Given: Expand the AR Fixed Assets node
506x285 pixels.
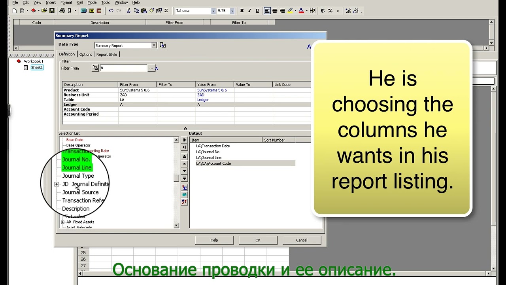Looking at the screenshot, I should pyautogui.click(x=63, y=222).
